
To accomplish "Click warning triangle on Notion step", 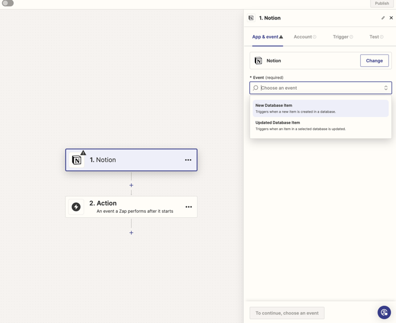I will [x=83, y=153].
